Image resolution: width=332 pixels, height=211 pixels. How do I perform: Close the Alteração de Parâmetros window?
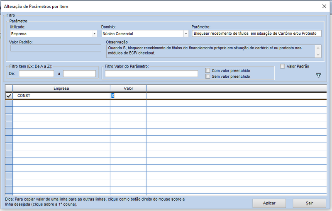(324, 6)
